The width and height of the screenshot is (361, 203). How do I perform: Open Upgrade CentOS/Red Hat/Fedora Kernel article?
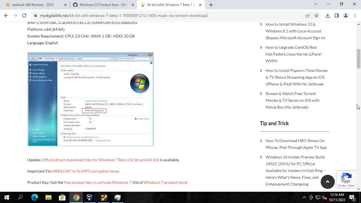coord(293,54)
